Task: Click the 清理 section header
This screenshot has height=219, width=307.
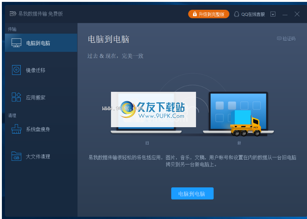Action: tap(12, 116)
